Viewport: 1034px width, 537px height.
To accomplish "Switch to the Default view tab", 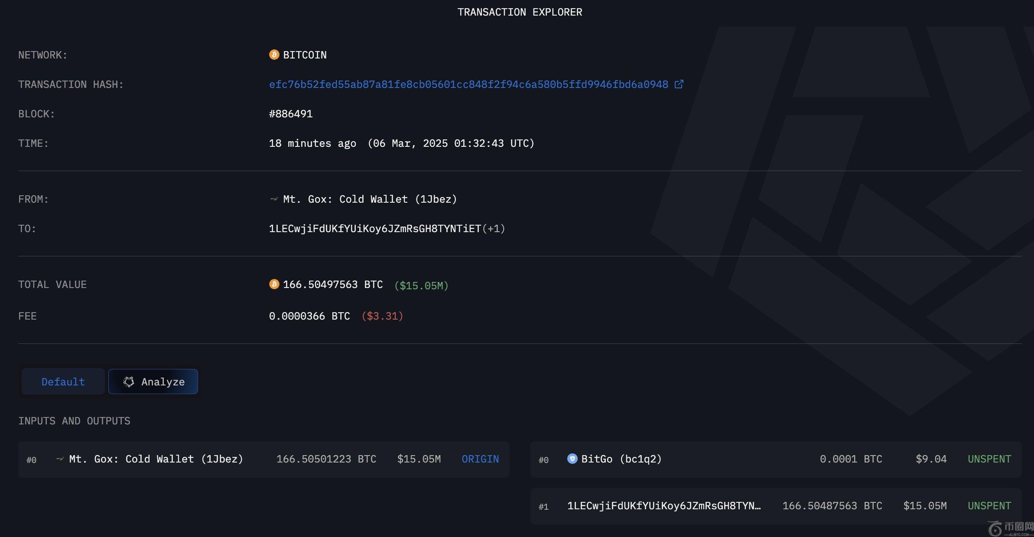I will pyautogui.click(x=63, y=382).
